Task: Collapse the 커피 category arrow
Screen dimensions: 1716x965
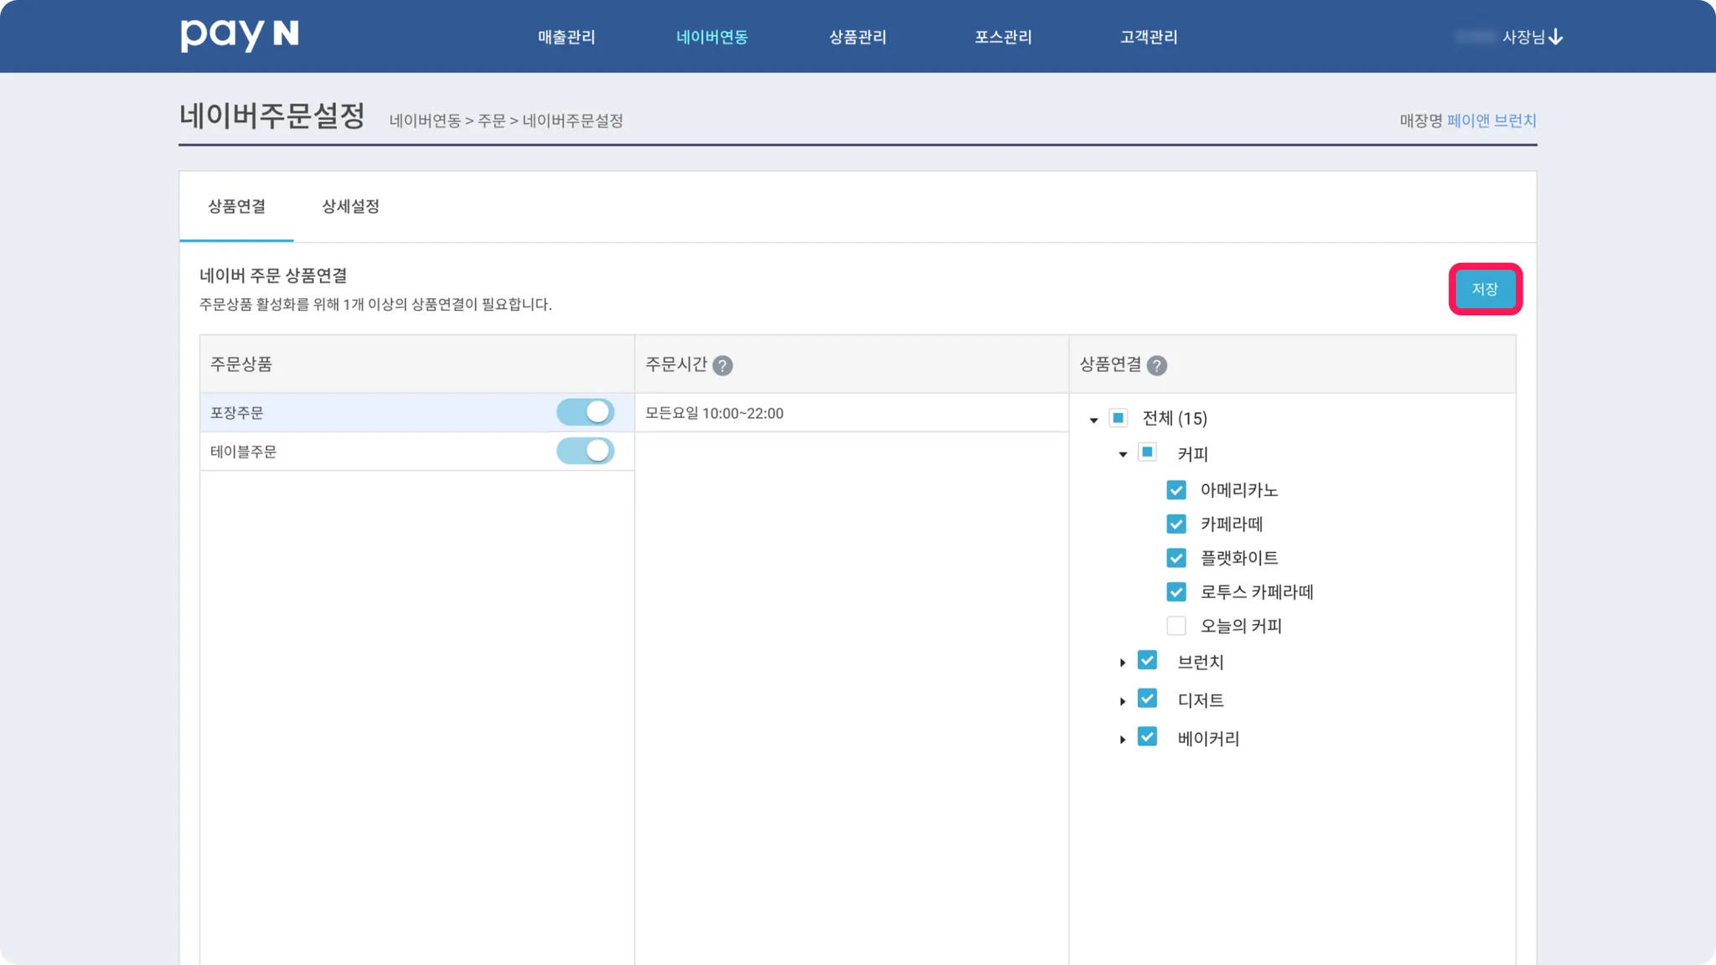Action: [x=1123, y=454]
